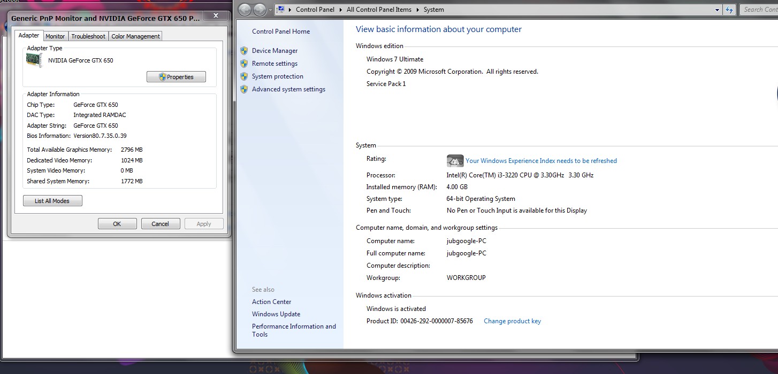
Task: Open the Device Manager link
Action: pyautogui.click(x=275, y=51)
